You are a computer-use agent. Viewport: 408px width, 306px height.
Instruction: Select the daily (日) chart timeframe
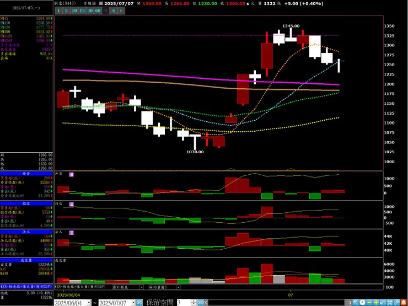pos(106,10)
